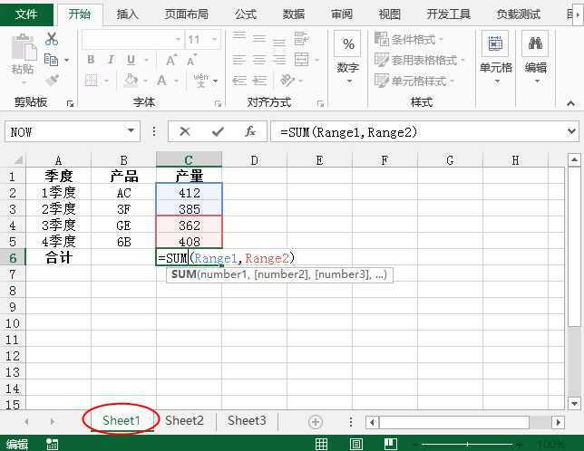Image resolution: width=584 pixels, height=451 pixels.
Task: Click the center horizontally icon
Action: click(x=259, y=60)
